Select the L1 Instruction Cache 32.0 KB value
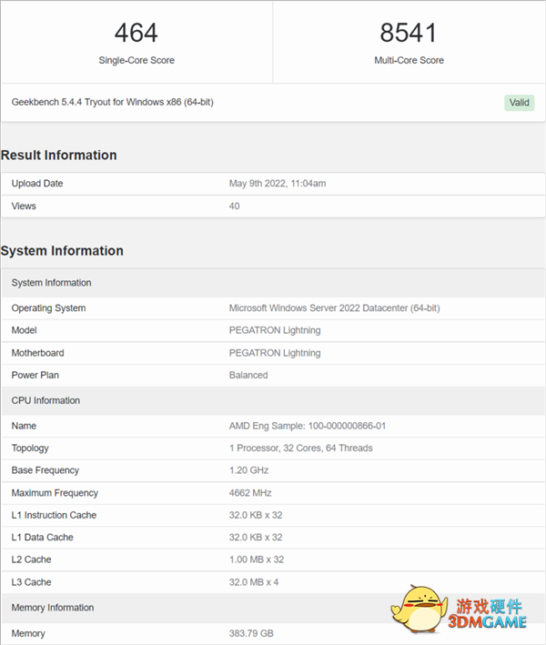The height and width of the screenshot is (645, 546). [x=256, y=515]
